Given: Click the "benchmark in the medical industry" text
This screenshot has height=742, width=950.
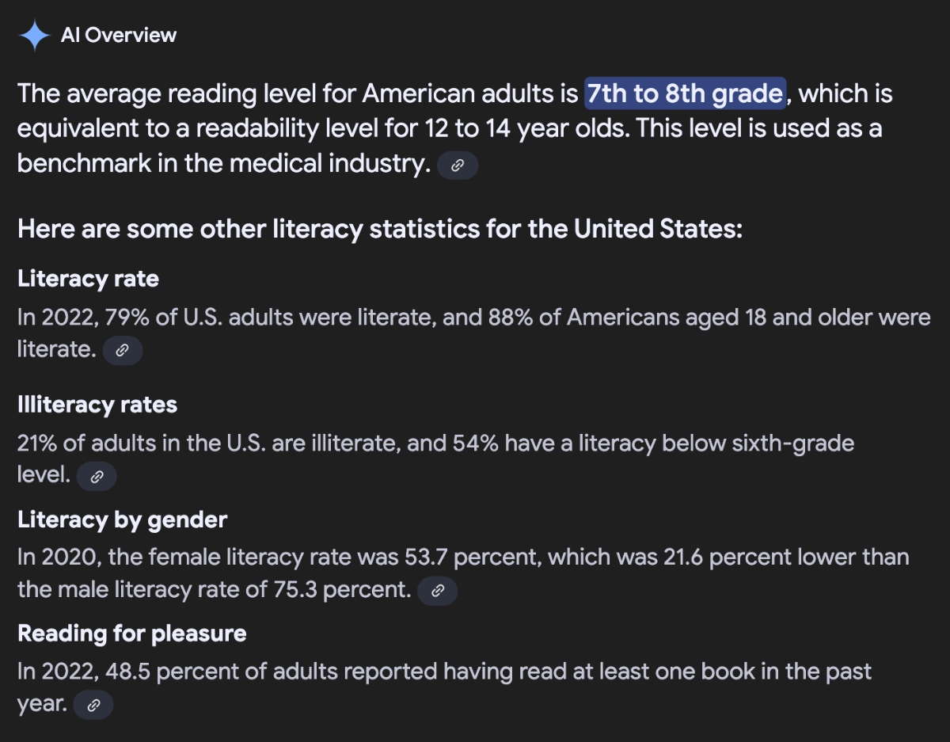Looking at the screenshot, I should [x=223, y=164].
